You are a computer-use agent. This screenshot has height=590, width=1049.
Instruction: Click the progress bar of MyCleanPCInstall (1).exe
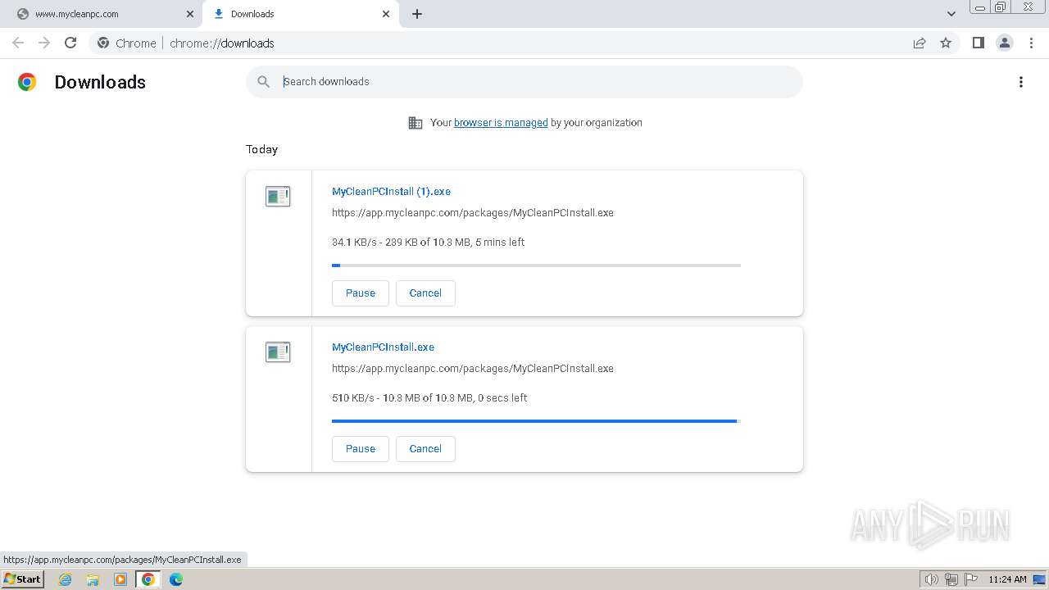click(536, 265)
